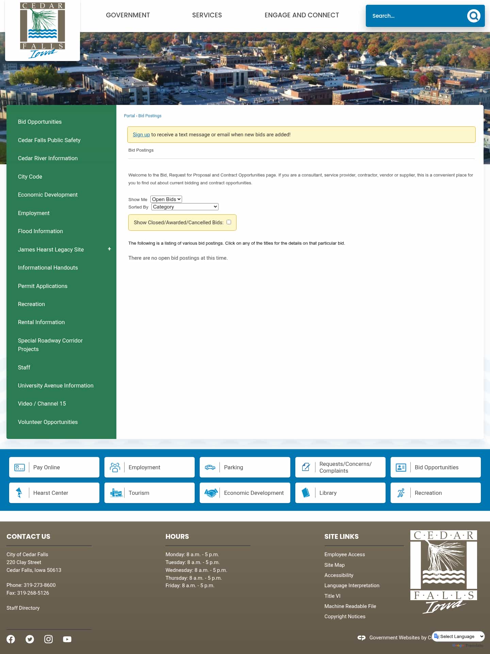Select Bid Opportunities in sidebar

(x=40, y=122)
